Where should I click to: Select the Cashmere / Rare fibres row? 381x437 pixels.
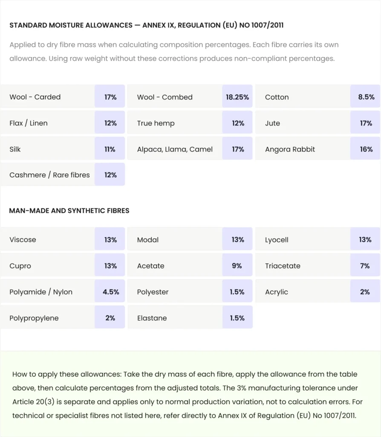coord(63,175)
